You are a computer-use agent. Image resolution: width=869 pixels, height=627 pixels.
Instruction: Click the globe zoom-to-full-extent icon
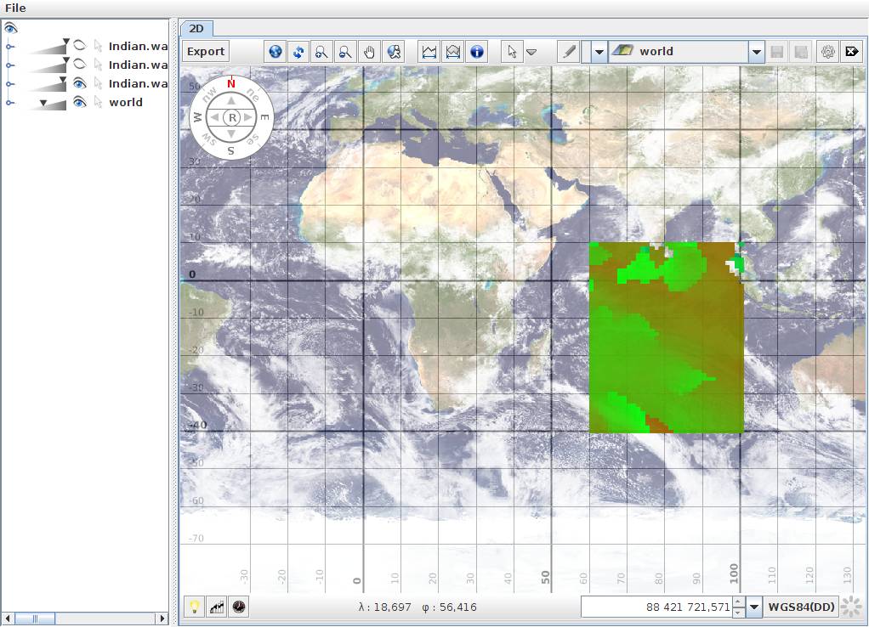click(275, 52)
